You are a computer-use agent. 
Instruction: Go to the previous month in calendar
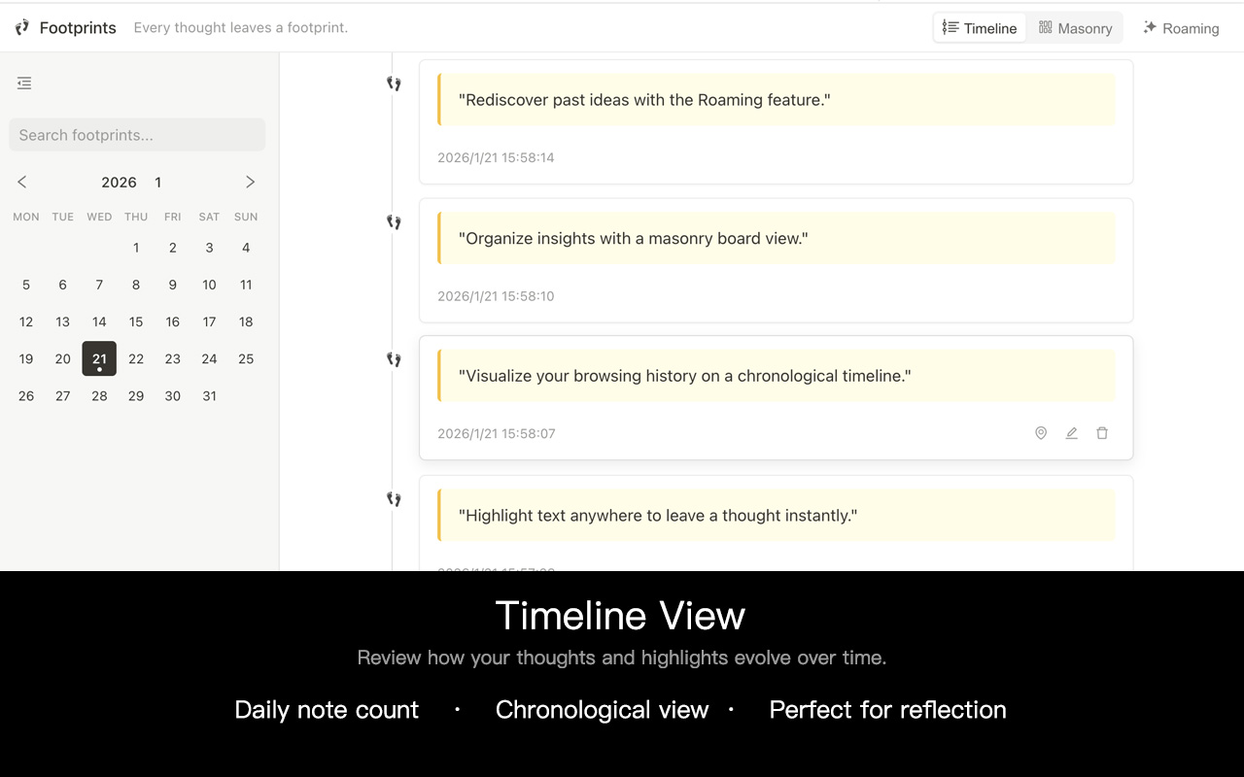point(21,182)
